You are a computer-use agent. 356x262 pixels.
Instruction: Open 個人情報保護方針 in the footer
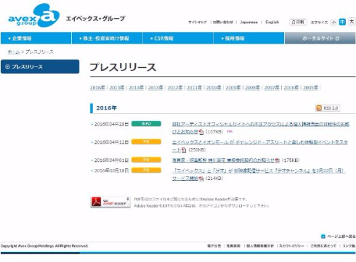pos(260,246)
